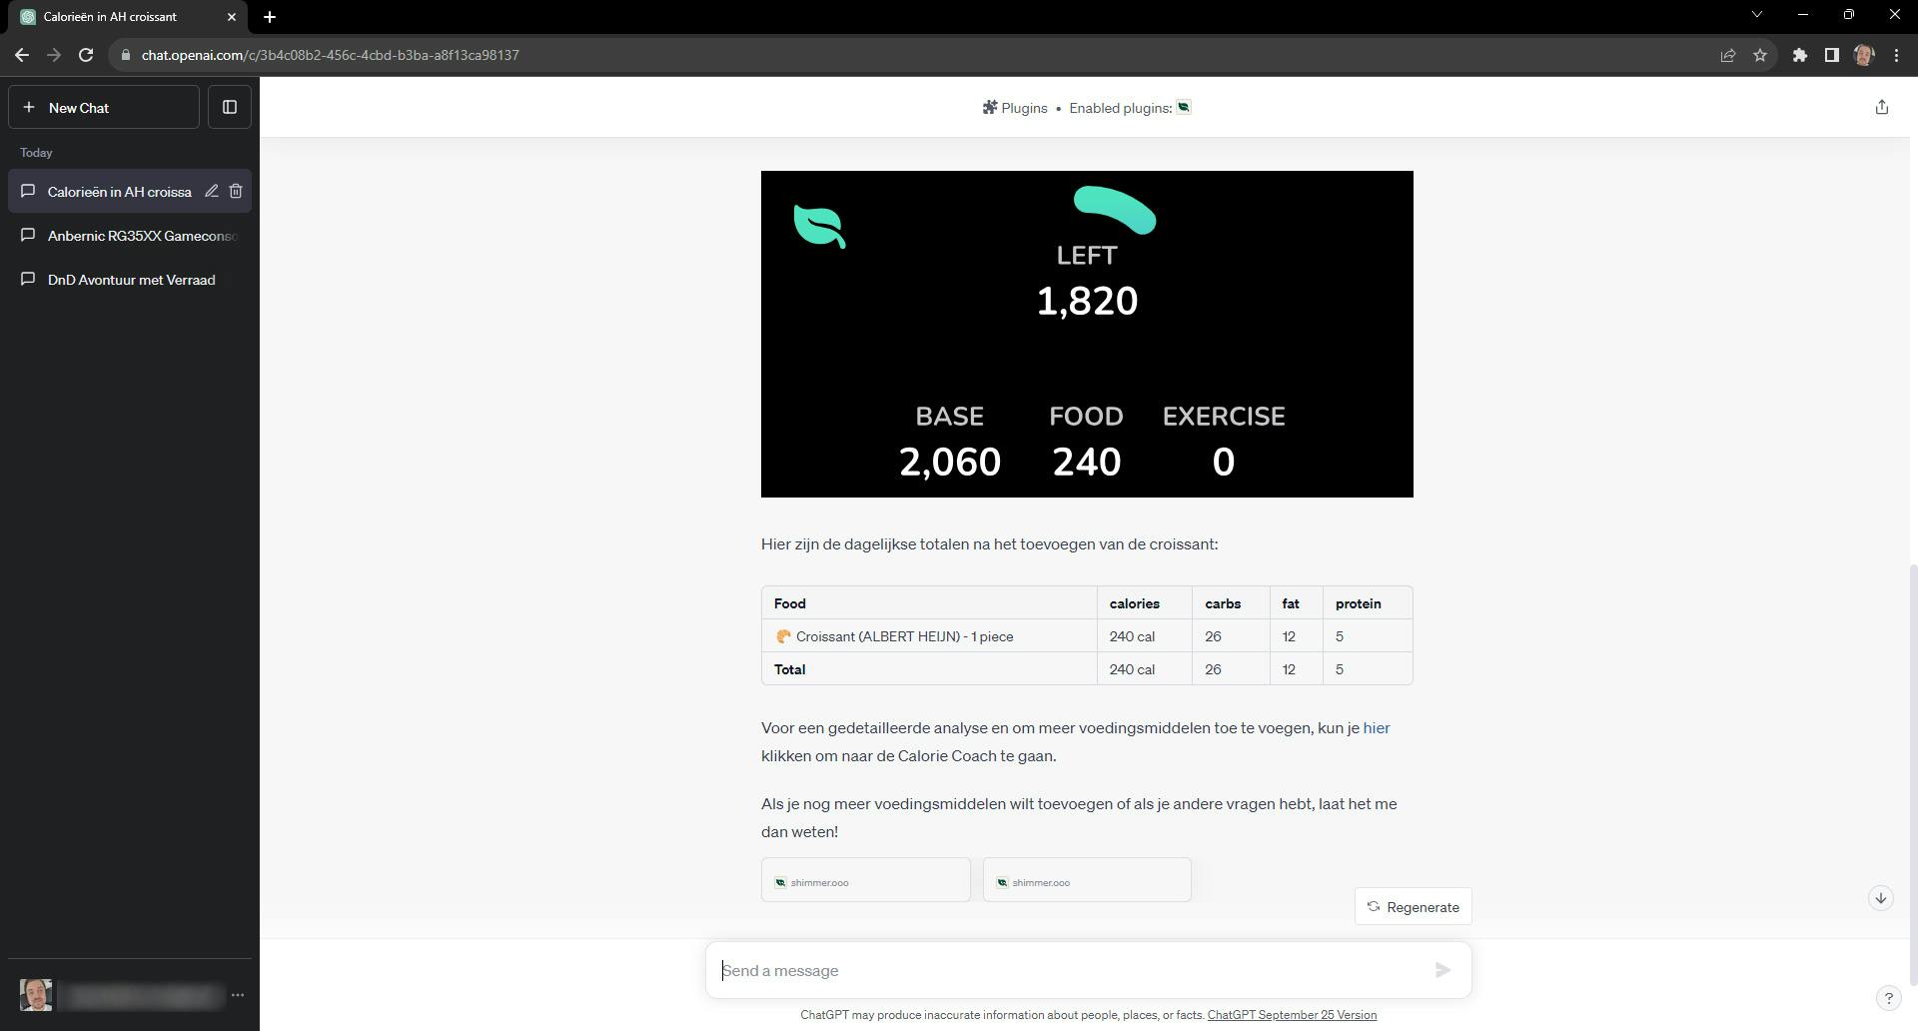Image resolution: width=1918 pixels, height=1031 pixels.
Task: Open a new browser tab
Action: tap(270, 17)
